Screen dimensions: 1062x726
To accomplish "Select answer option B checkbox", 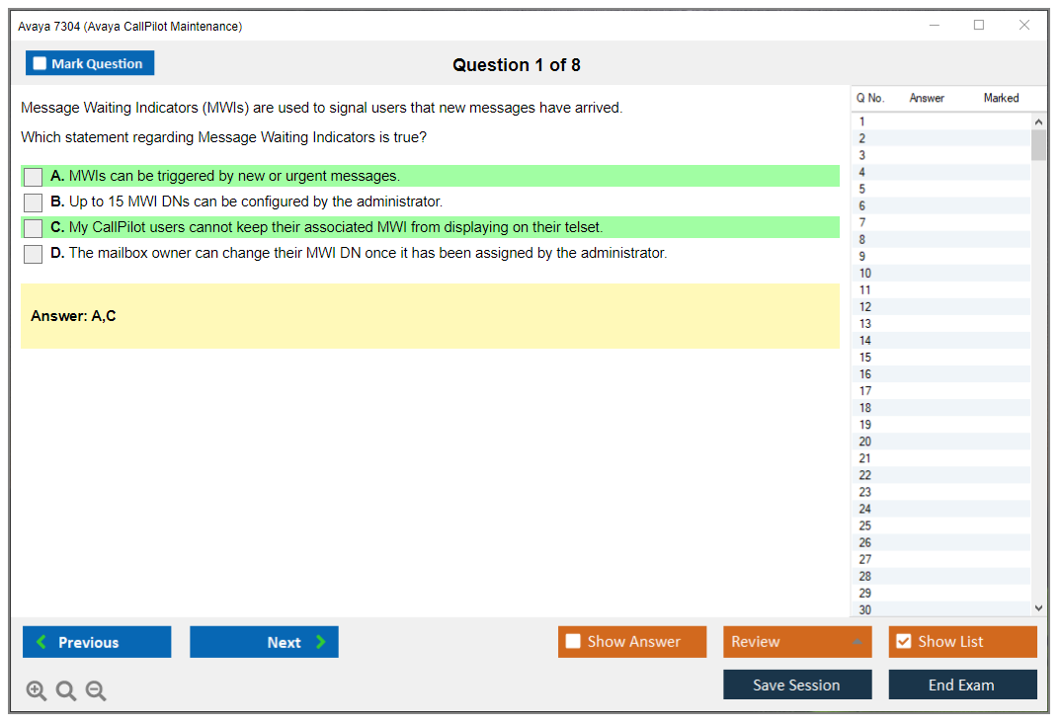I will click(x=34, y=202).
